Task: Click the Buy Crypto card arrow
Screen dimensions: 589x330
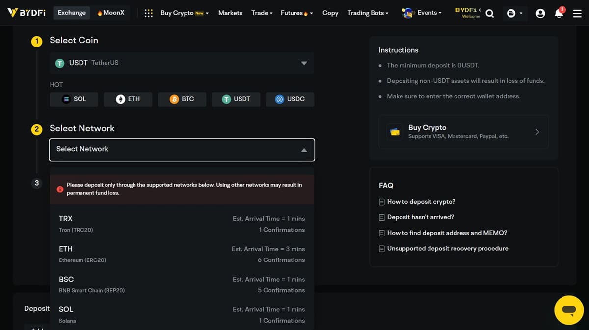Action: [537, 132]
